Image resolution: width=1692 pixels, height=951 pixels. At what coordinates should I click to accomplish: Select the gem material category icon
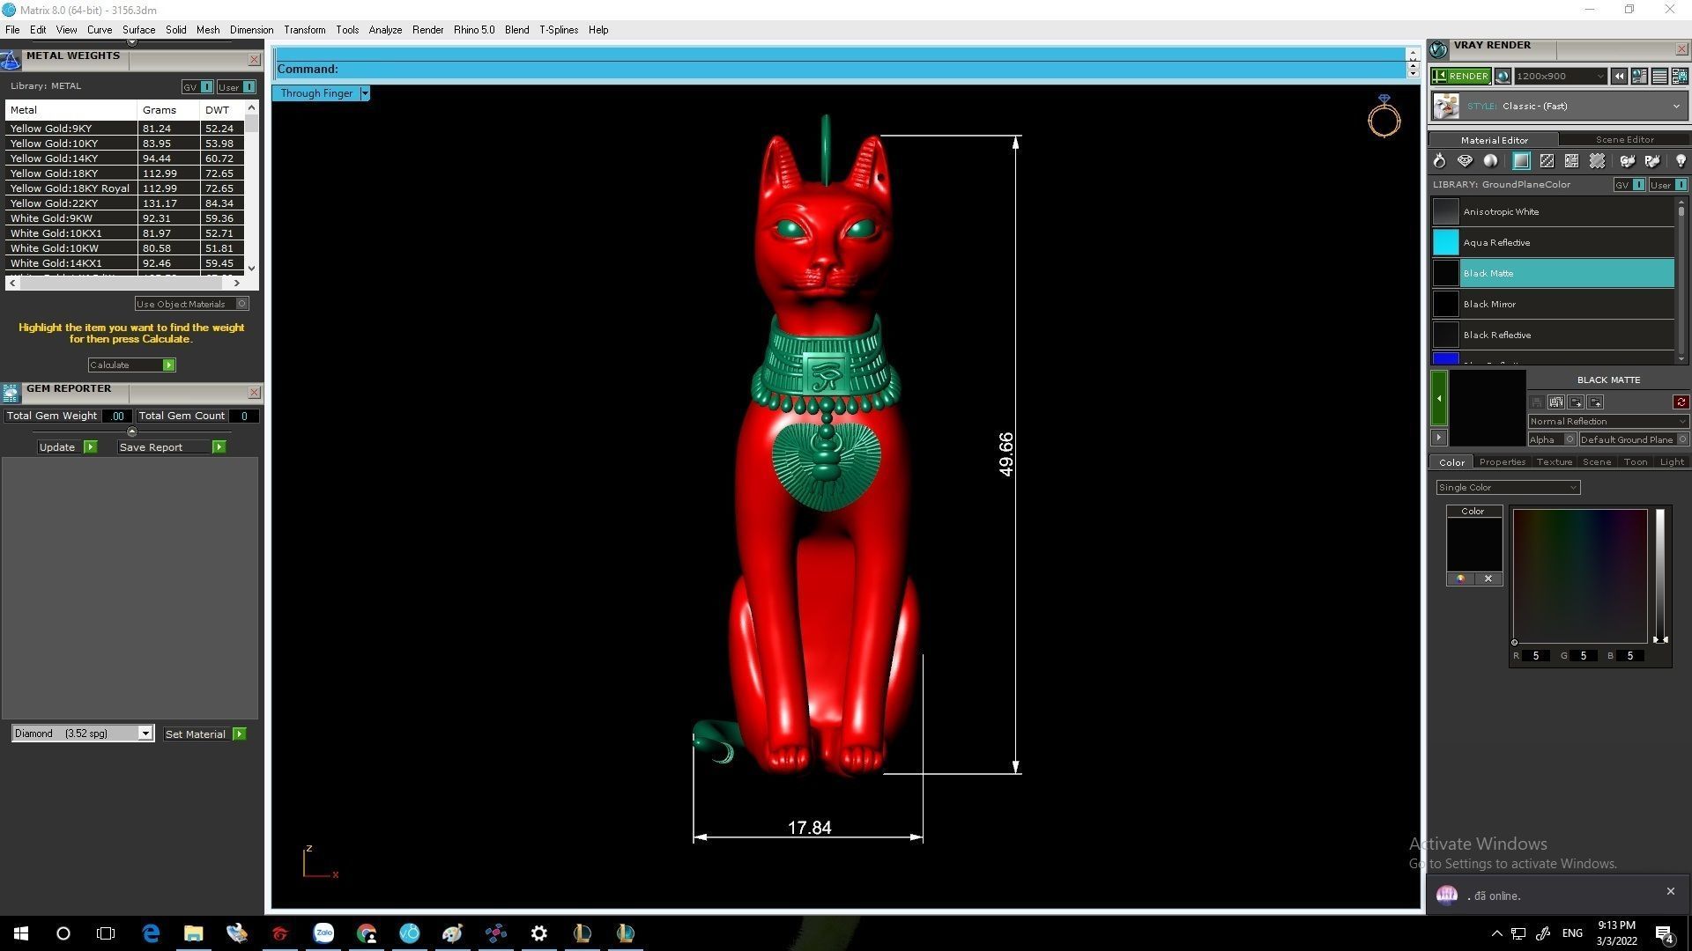[x=1465, y=161]
